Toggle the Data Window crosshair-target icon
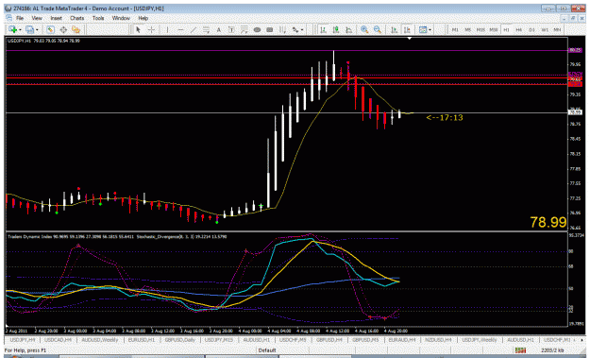 pos(63,29)
